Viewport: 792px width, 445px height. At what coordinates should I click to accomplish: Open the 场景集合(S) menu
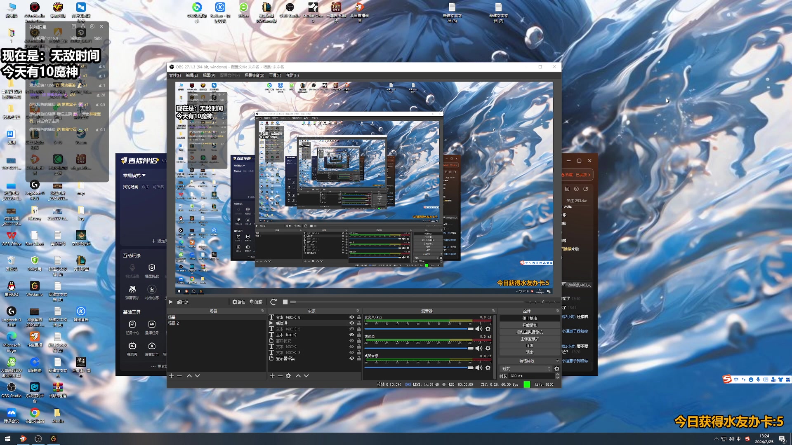click(254, 75)
